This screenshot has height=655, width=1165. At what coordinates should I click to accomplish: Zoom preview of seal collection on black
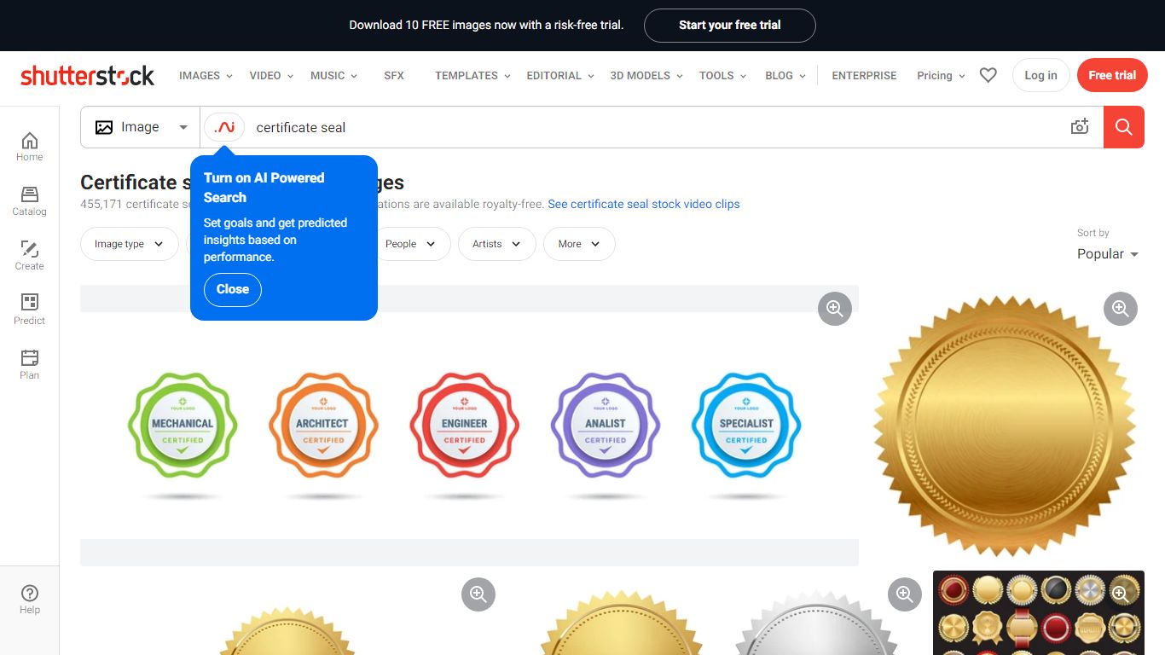[1121, 593]
